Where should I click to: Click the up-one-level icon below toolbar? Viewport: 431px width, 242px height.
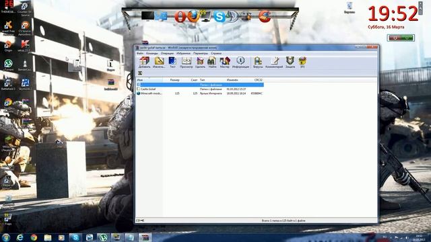(140, 73)
